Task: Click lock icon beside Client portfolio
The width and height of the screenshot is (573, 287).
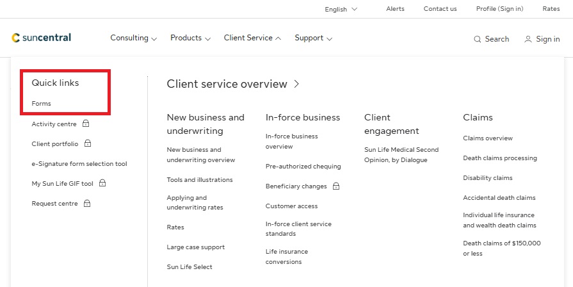Action: coord(88,143)
